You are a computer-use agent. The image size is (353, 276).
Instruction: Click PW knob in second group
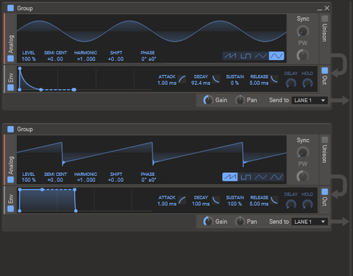tap(303, 176)
